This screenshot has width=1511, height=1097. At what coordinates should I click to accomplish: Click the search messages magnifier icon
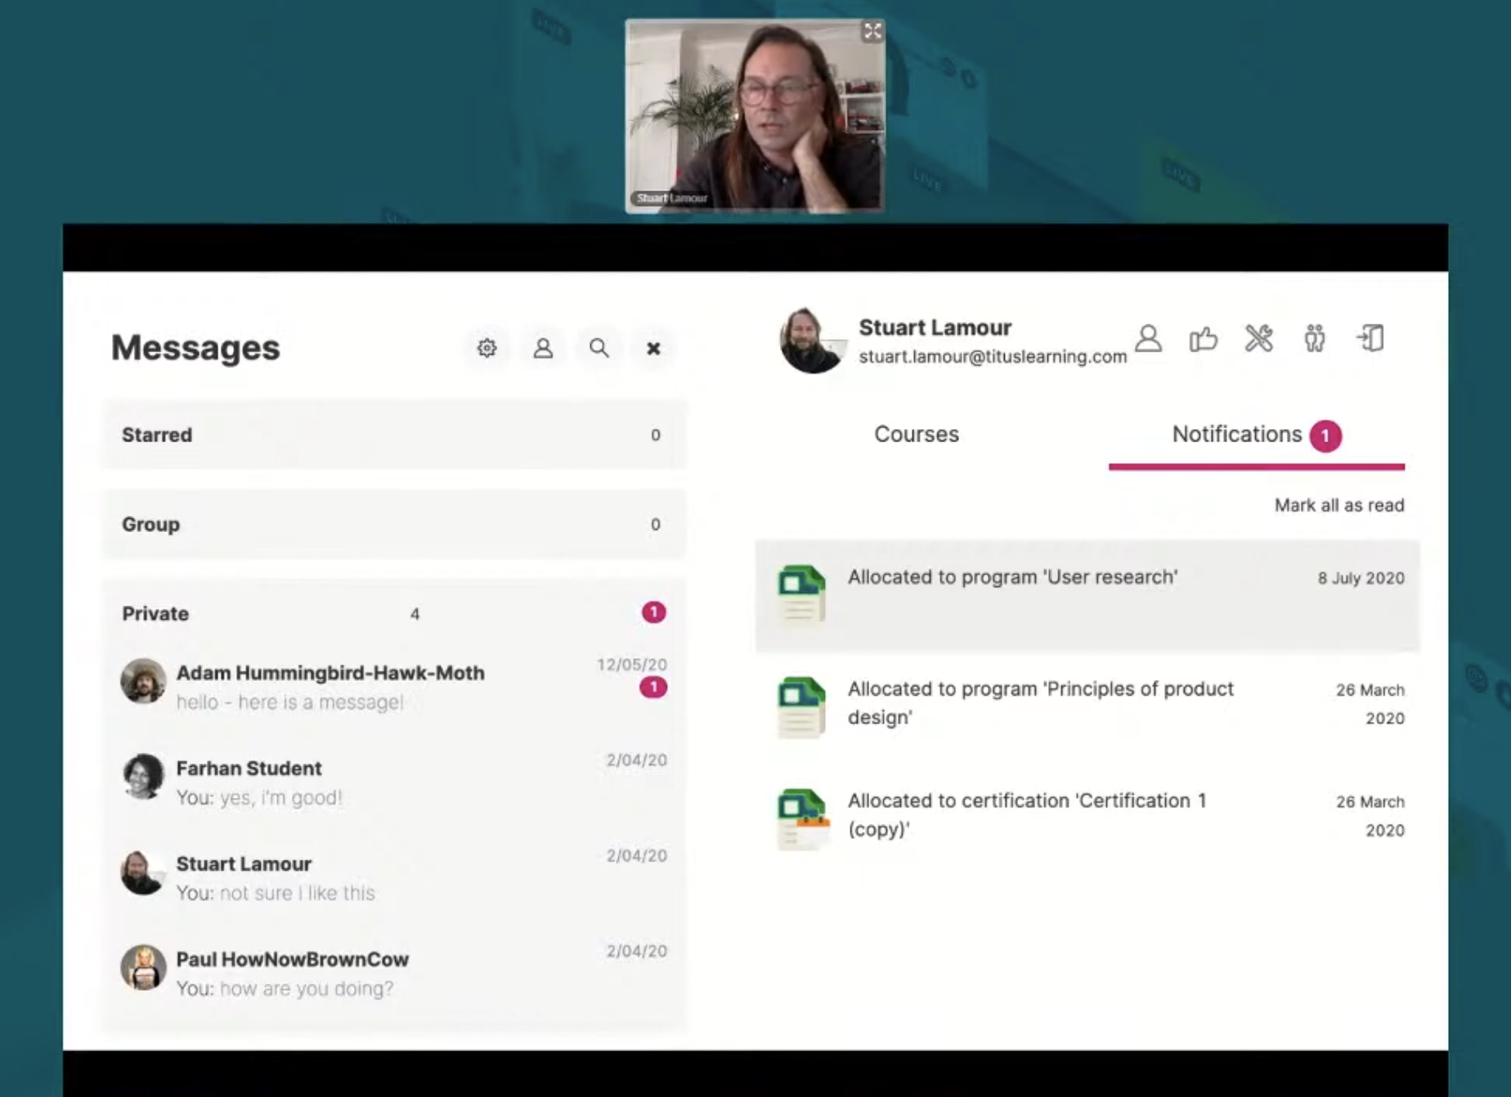[x=599, y=348]
